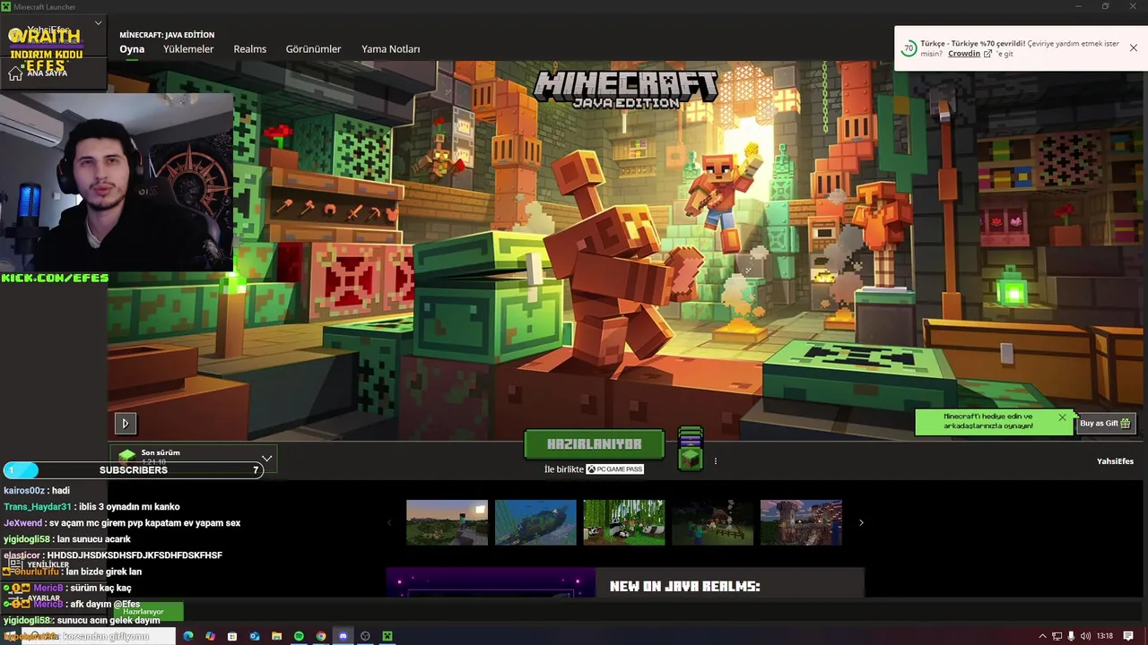Open Microsoft Edge from the taskbar
Screen dimensions: 1148x645
coord(188,636)
